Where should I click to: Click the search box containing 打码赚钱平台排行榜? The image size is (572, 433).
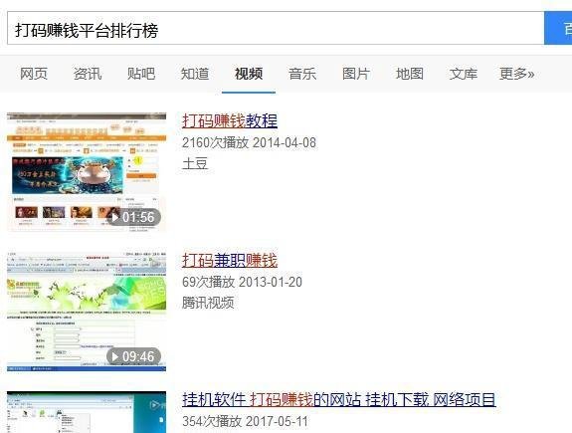(x=276, y=28)
